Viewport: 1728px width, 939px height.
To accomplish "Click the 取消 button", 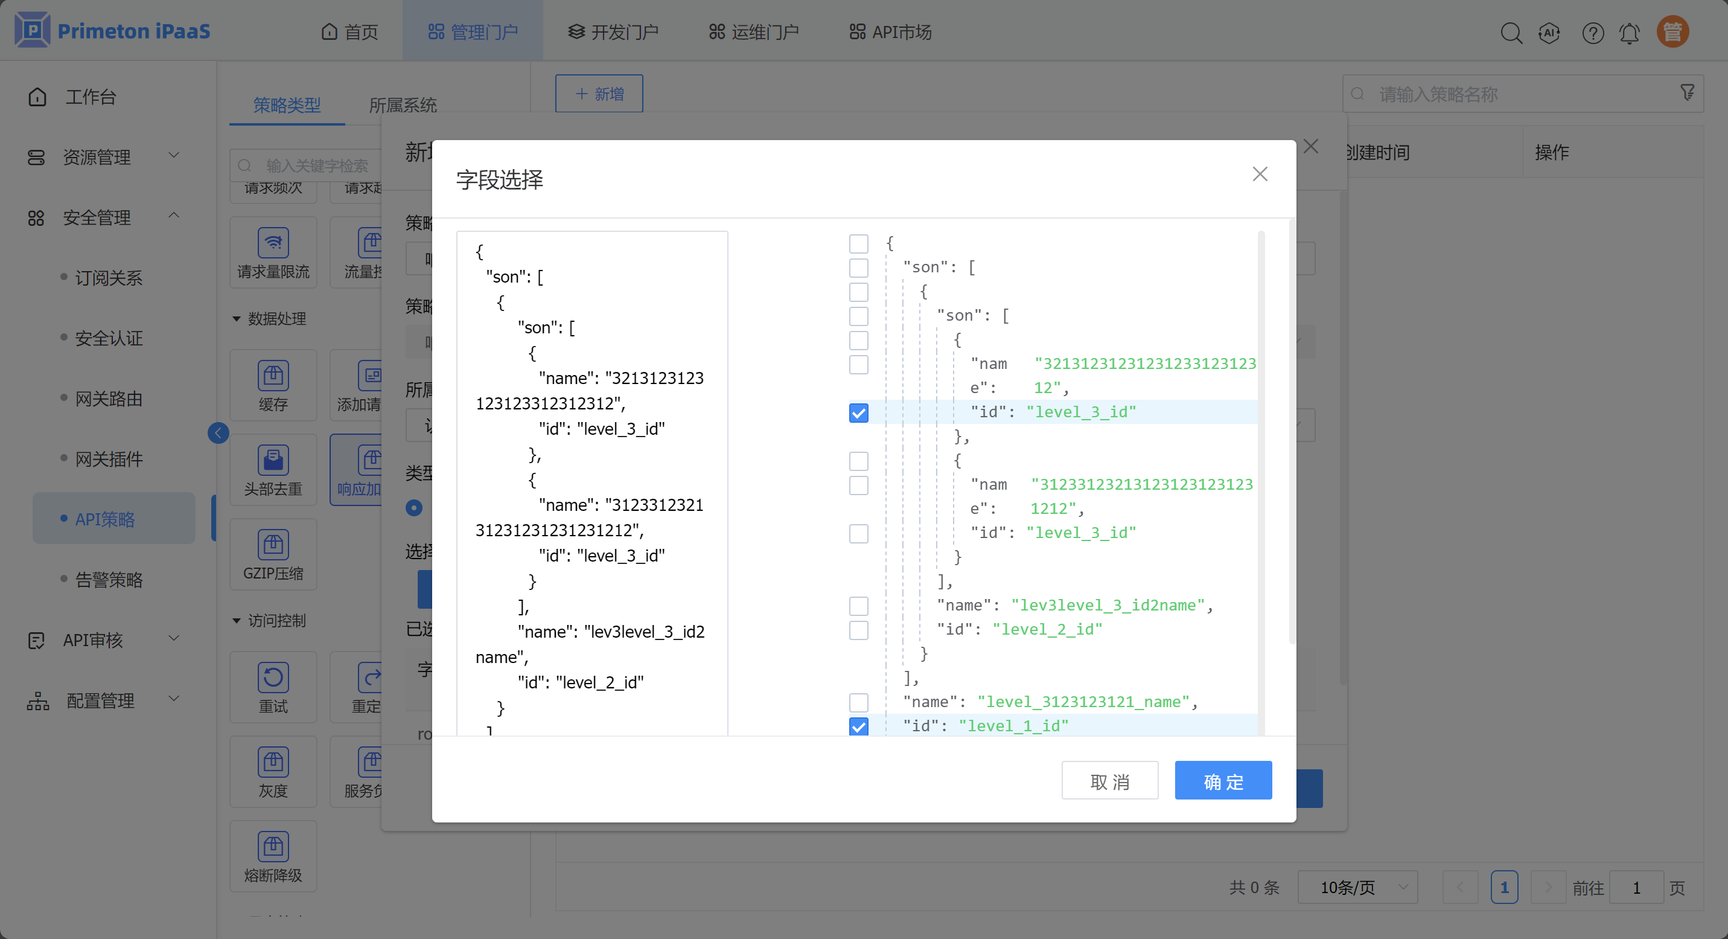I will (x=1109, y=781).
